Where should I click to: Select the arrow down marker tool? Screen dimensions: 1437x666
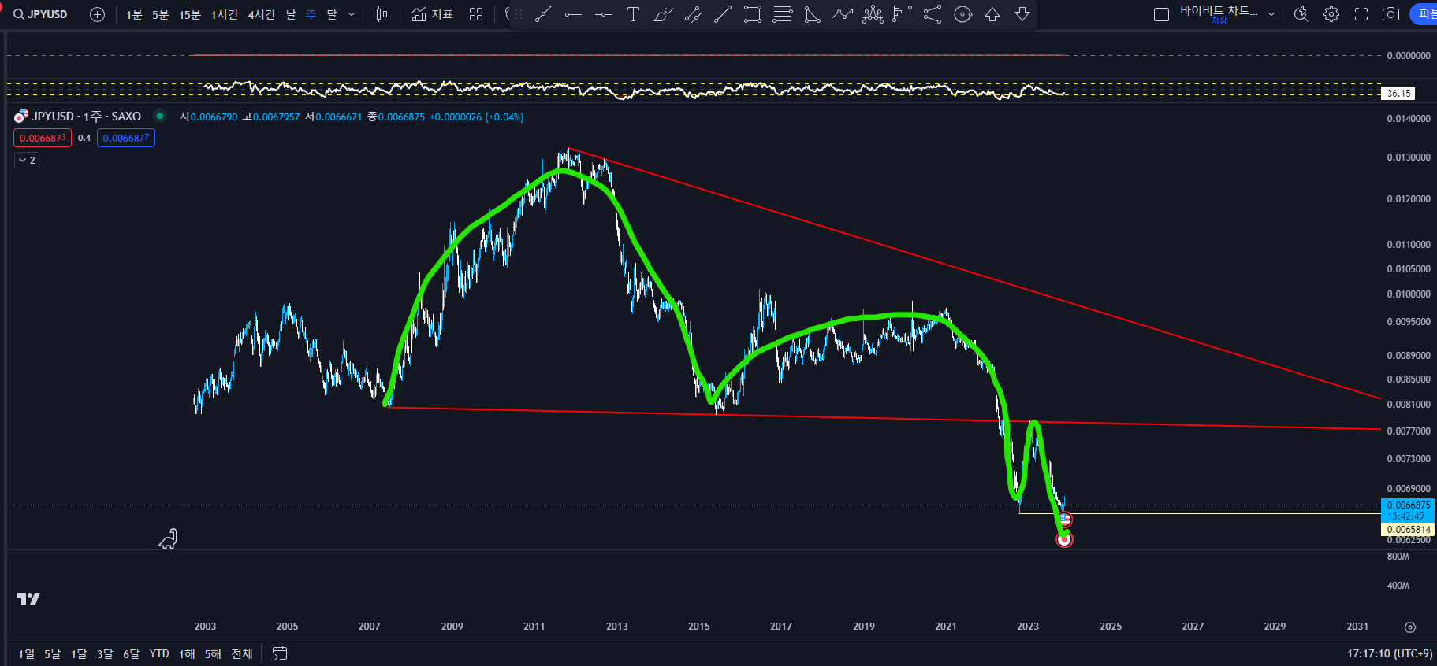click(1022, 14)
